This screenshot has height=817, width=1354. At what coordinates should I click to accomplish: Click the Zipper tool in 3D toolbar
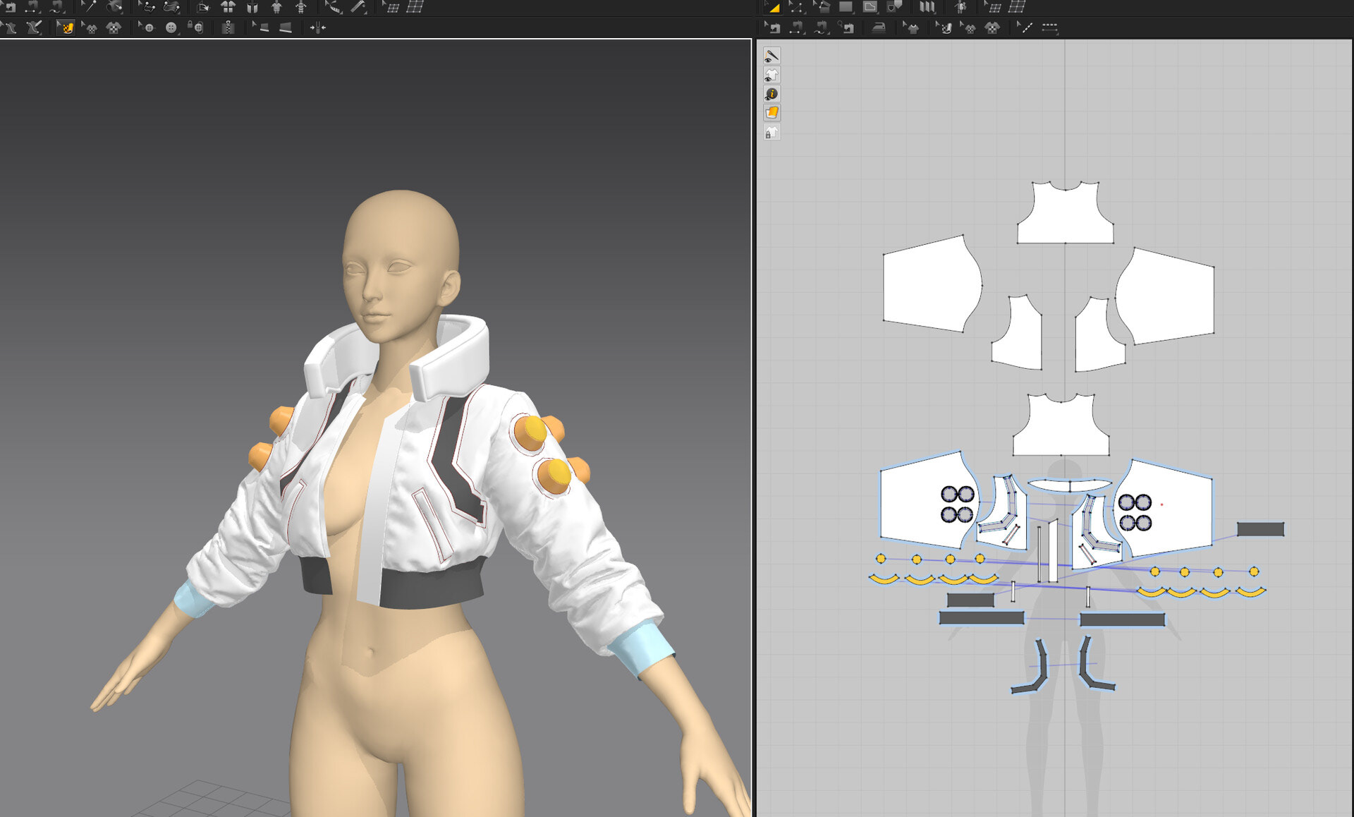pos(227,28)
